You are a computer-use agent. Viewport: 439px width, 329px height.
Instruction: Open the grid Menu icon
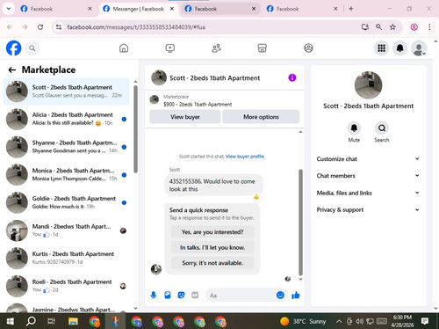[381, 48]
